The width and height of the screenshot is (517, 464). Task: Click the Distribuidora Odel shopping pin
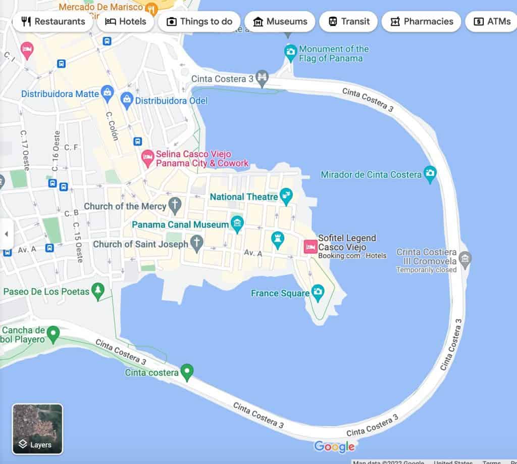(x=127, y=100)
